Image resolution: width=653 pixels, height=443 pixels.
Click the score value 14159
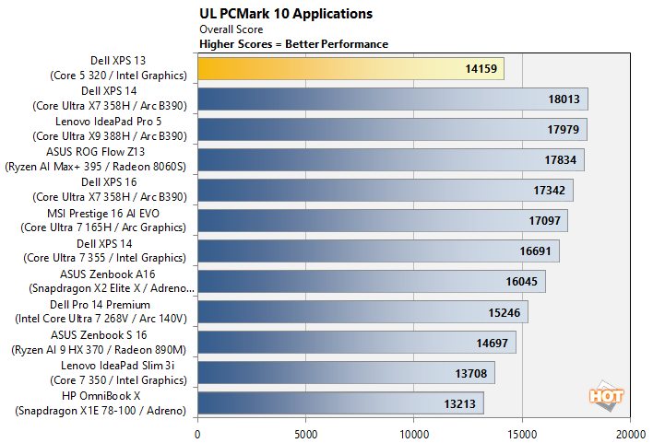point(481,69)
